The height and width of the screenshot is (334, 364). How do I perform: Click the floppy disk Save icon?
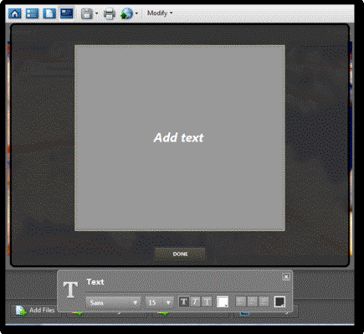(x=87, y=13)
